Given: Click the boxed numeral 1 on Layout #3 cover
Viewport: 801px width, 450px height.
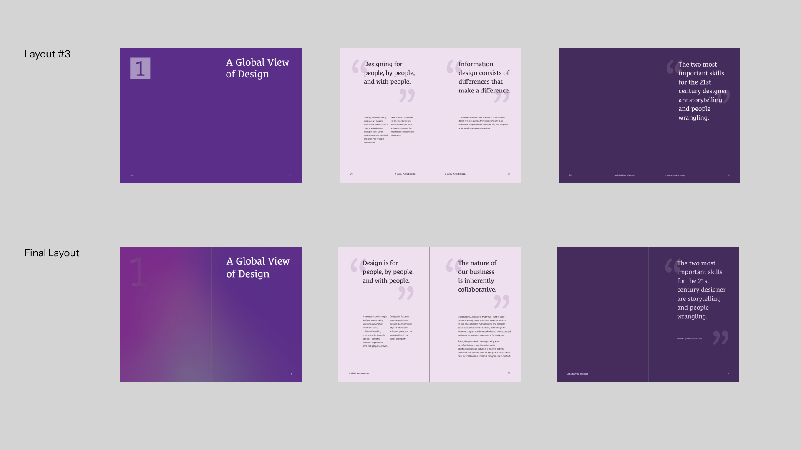Looking at the screenshot, I should 140,68.
